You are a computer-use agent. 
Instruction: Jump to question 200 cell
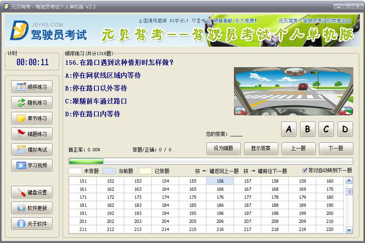(330, 213)
